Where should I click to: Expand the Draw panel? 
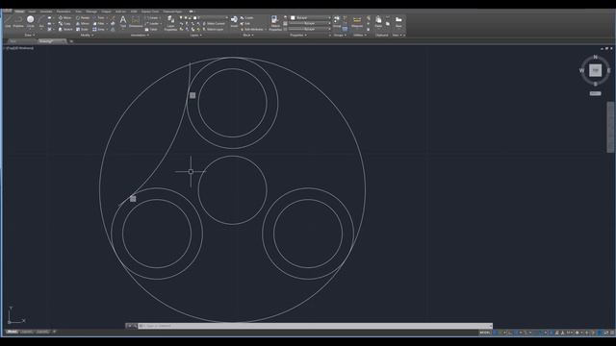point(30,35)
